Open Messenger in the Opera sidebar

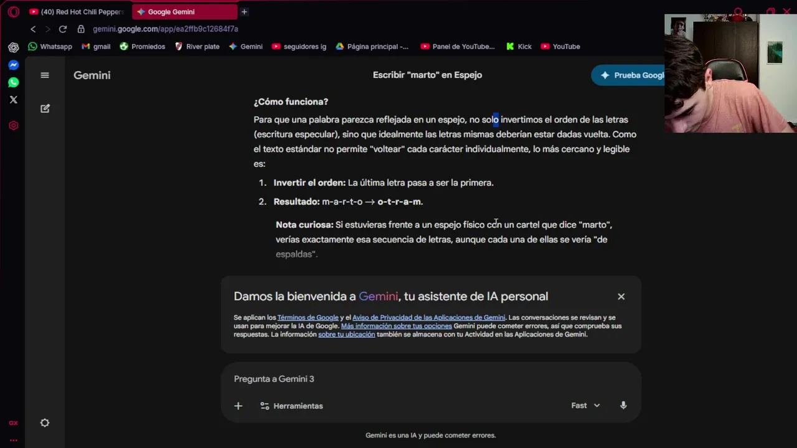click(13, 65)
